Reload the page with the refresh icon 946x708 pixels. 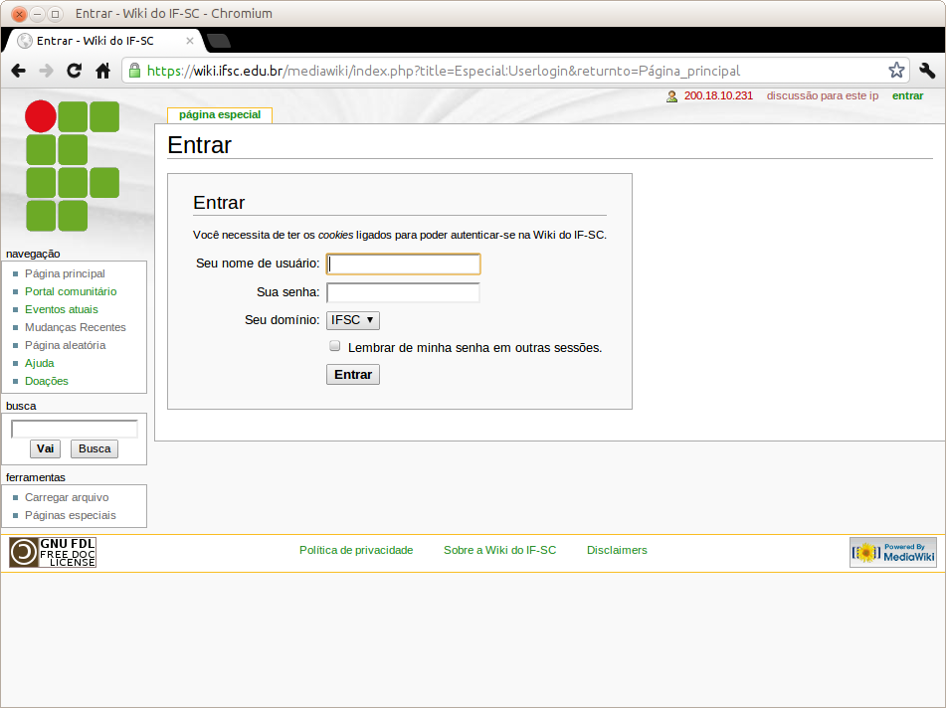click(73, 70)
